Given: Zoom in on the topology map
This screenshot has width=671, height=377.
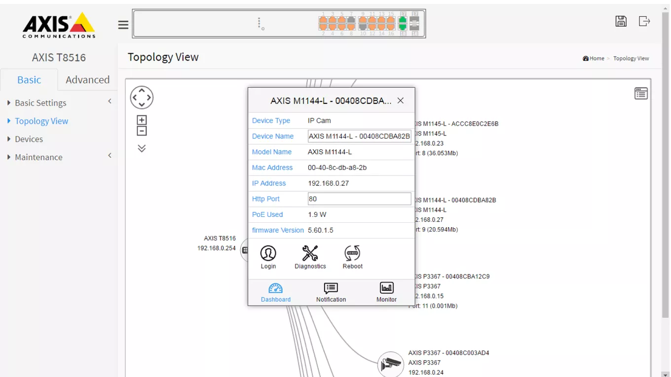Looking at the screenshot, I should coord(142,120).
